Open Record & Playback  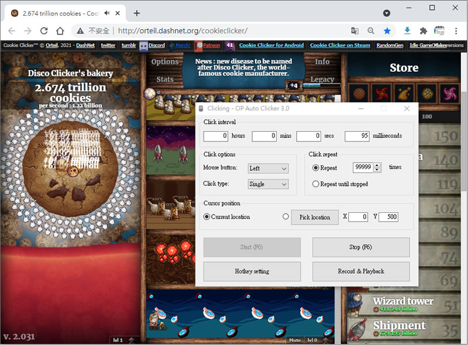[x=361, y=271]
